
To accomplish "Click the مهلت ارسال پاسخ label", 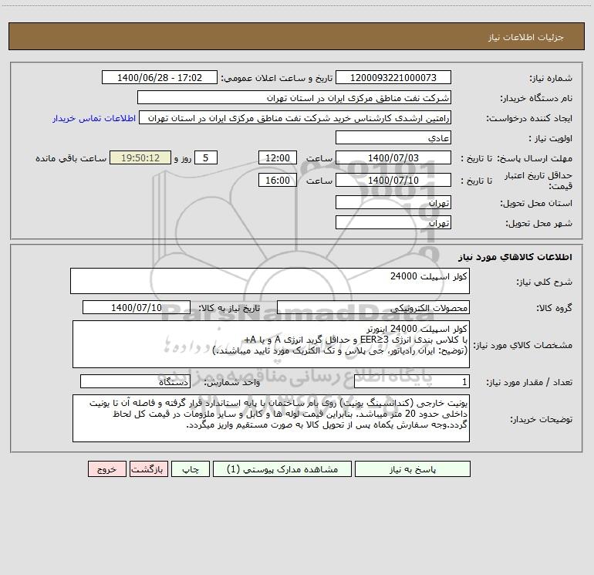I will (535, 158).
